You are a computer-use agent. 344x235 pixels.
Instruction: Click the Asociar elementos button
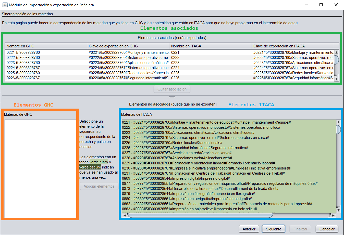(x=99, y=186)
